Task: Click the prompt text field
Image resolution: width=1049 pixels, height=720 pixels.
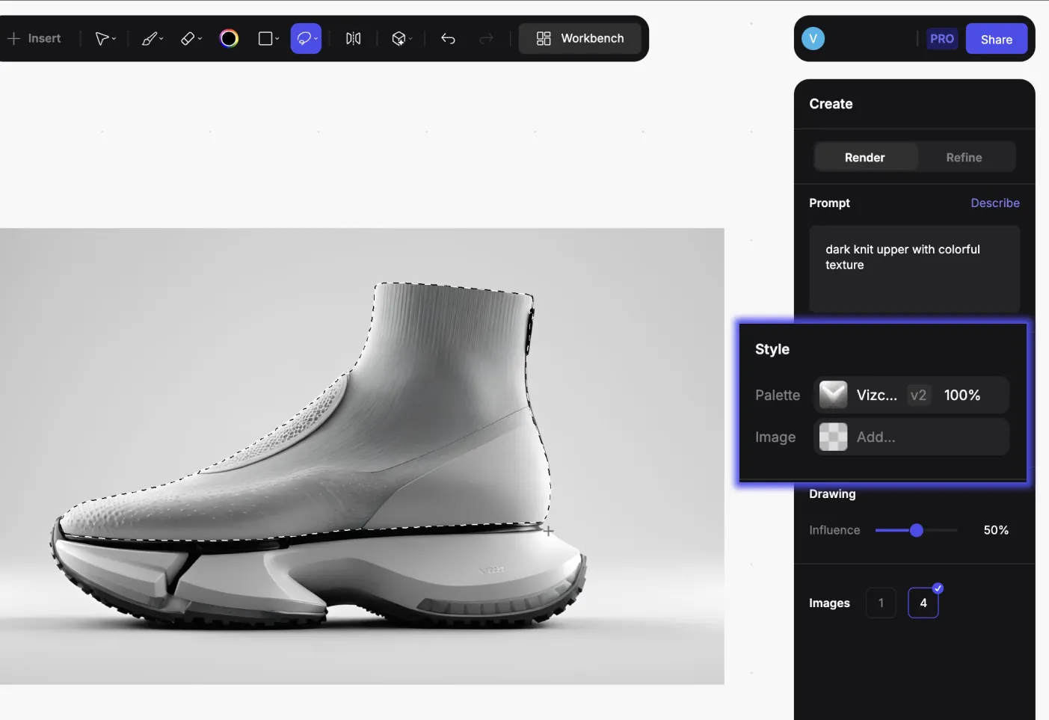Action: coord(914,268)
